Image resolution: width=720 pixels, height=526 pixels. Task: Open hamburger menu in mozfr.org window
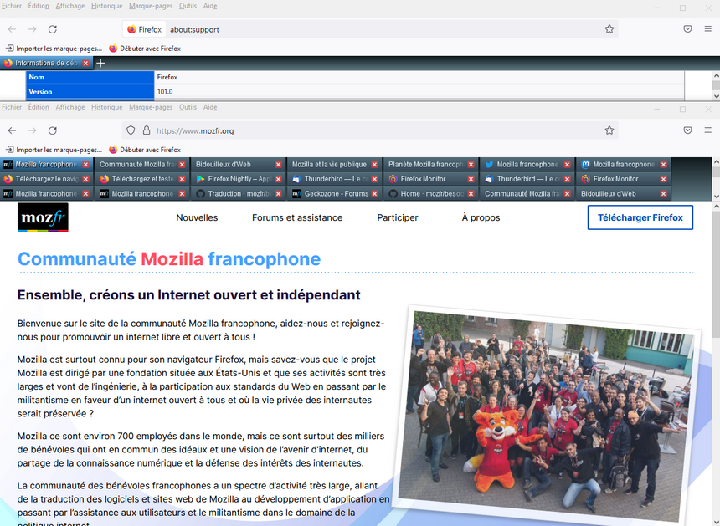pos(707,130)
